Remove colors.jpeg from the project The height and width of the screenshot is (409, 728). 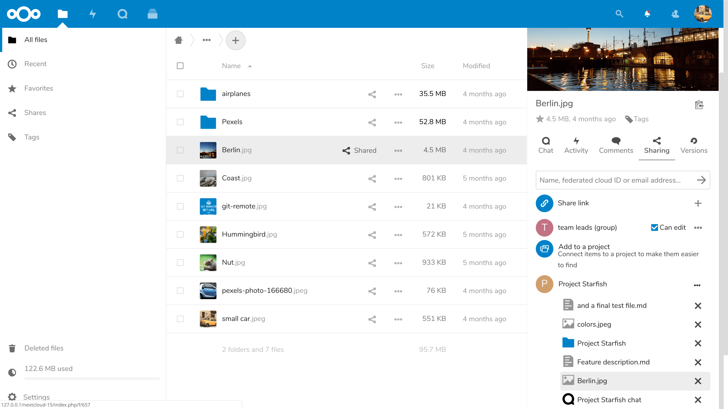698,325
